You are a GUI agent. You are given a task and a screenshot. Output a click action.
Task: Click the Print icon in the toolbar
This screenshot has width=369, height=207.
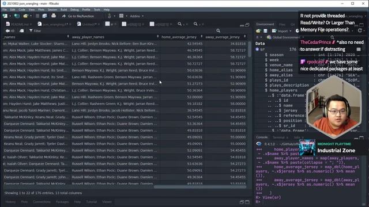(x=54, y=16)
